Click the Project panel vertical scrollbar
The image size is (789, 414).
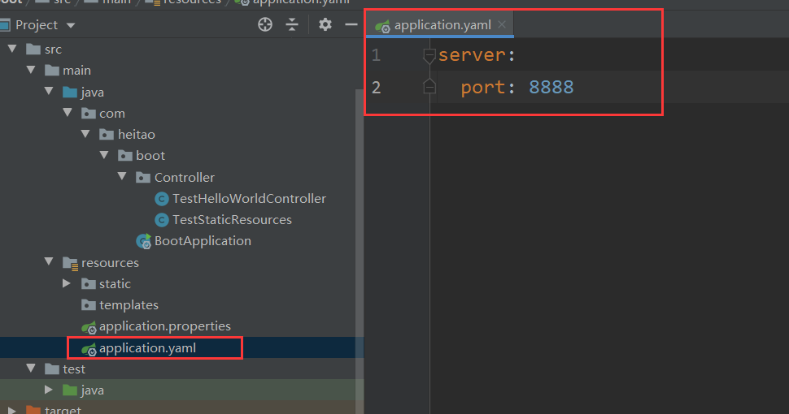[360, 251]
